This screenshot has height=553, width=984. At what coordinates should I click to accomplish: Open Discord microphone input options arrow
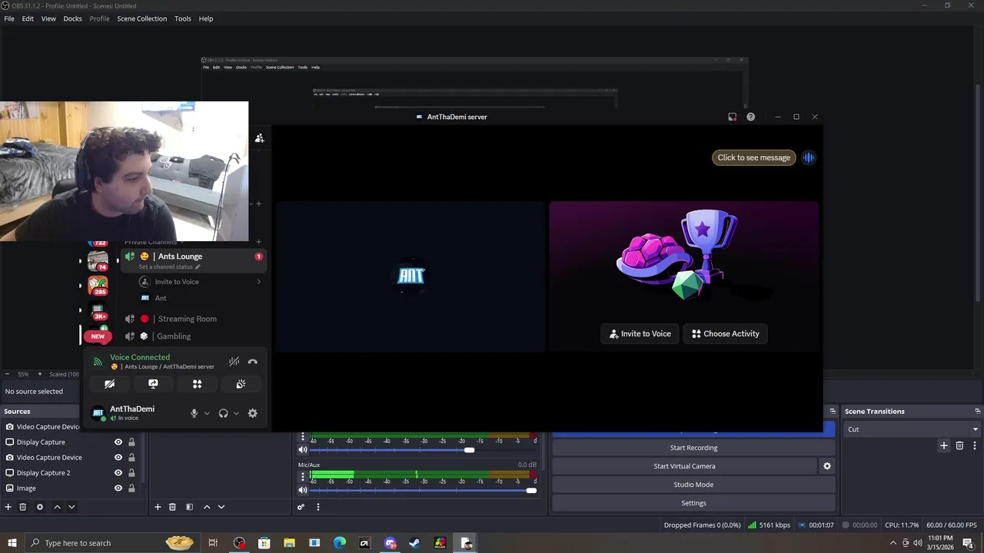(x=207, y=413)
